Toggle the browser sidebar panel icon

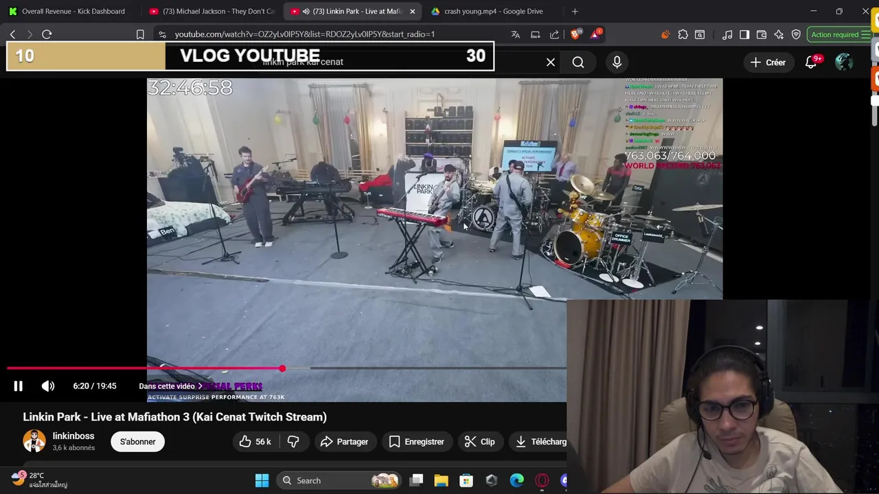click(744, 34)
